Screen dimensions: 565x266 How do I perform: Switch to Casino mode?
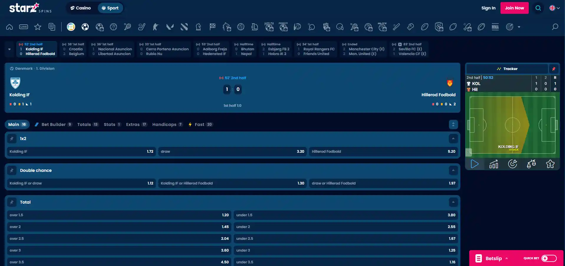pyautogui.click(x=80, y=8)
